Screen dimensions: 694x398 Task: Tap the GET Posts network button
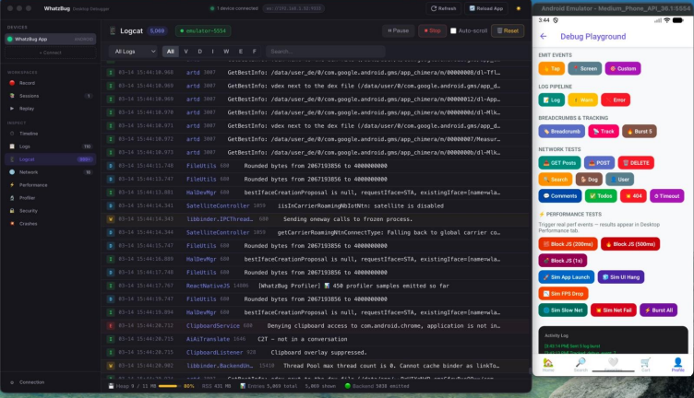[559, 162]
